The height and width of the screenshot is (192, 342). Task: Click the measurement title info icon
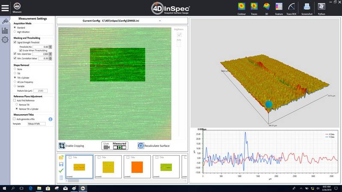click(50, 119)
